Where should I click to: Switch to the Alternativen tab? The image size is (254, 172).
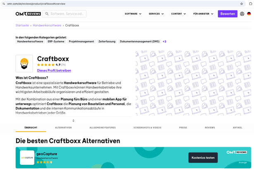(x=63, y=128)
